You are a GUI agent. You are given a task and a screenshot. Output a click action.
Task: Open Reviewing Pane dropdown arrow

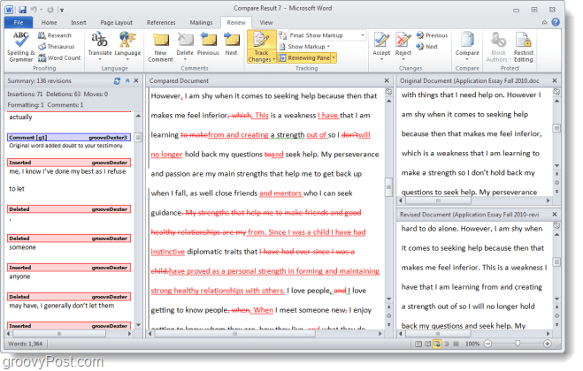point(334,58)
